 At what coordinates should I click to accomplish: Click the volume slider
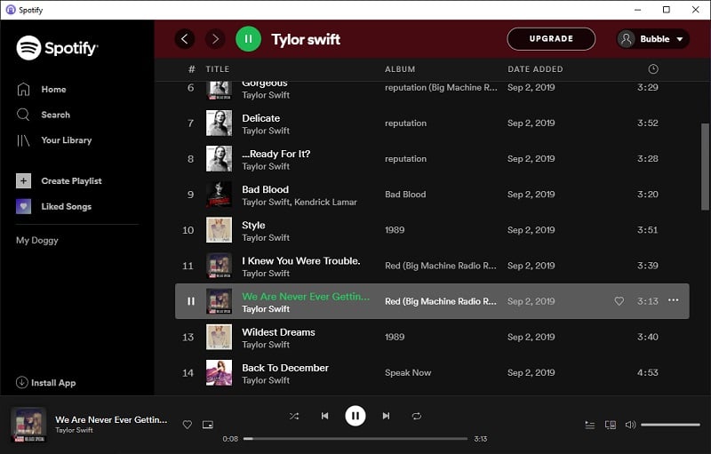(x=670, y=425)
